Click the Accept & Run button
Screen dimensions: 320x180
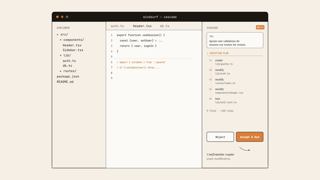click(x=250, y=137)
